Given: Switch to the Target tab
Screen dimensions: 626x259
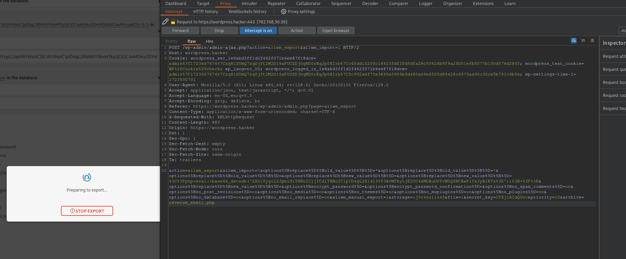Looking at the screenshot, I should click(203, 4).
